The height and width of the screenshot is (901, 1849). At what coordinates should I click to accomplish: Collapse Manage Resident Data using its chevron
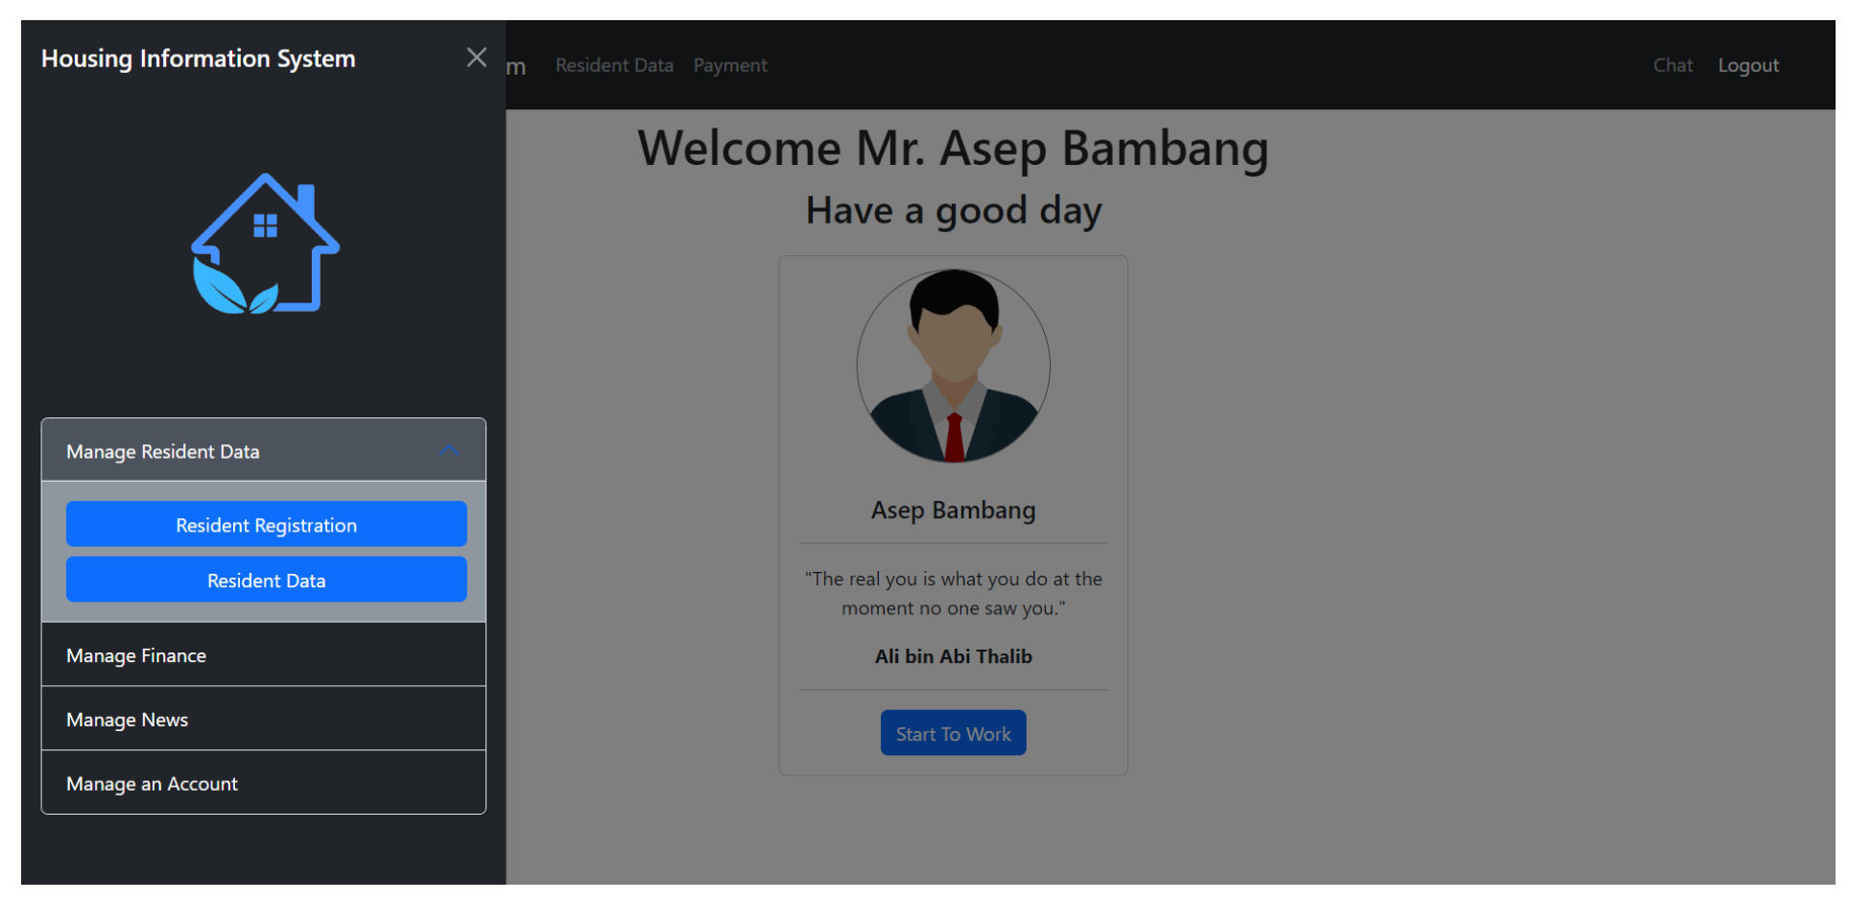[449, 451]
